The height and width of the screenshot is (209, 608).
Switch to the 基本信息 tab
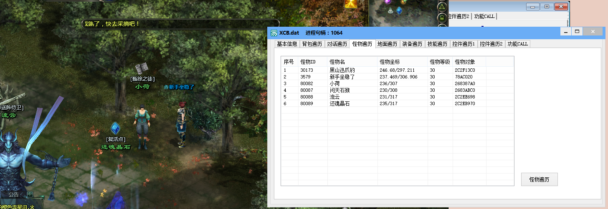pyautogui.click(x=287, y=44)
